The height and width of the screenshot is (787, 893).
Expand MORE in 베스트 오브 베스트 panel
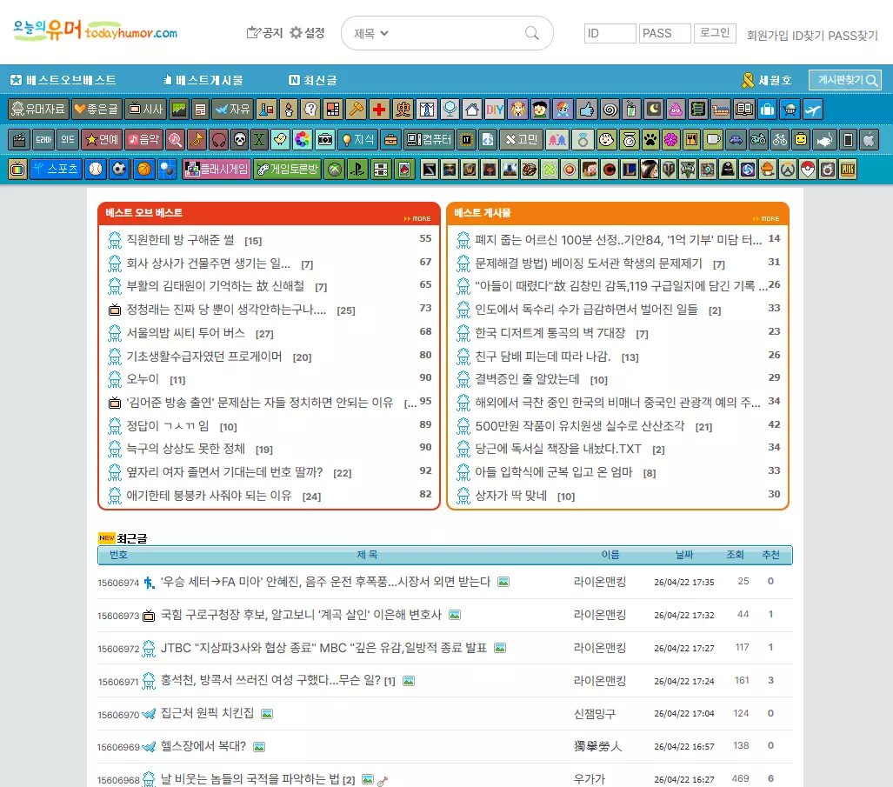click(x=417, y=218)
